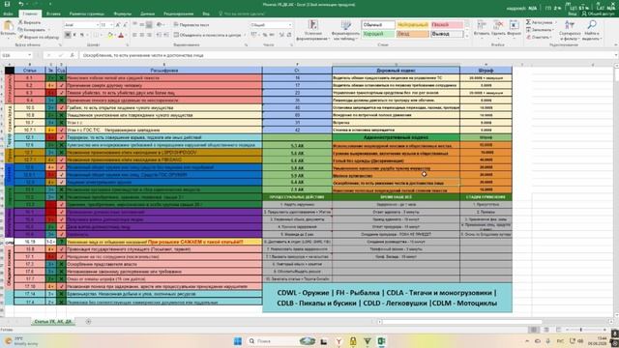Click the Windows Start button
The image size is (619, 348).
(238, 341)
